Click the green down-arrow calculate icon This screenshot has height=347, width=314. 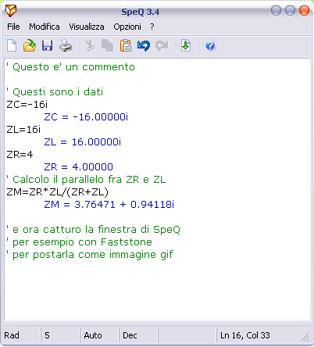186,45
